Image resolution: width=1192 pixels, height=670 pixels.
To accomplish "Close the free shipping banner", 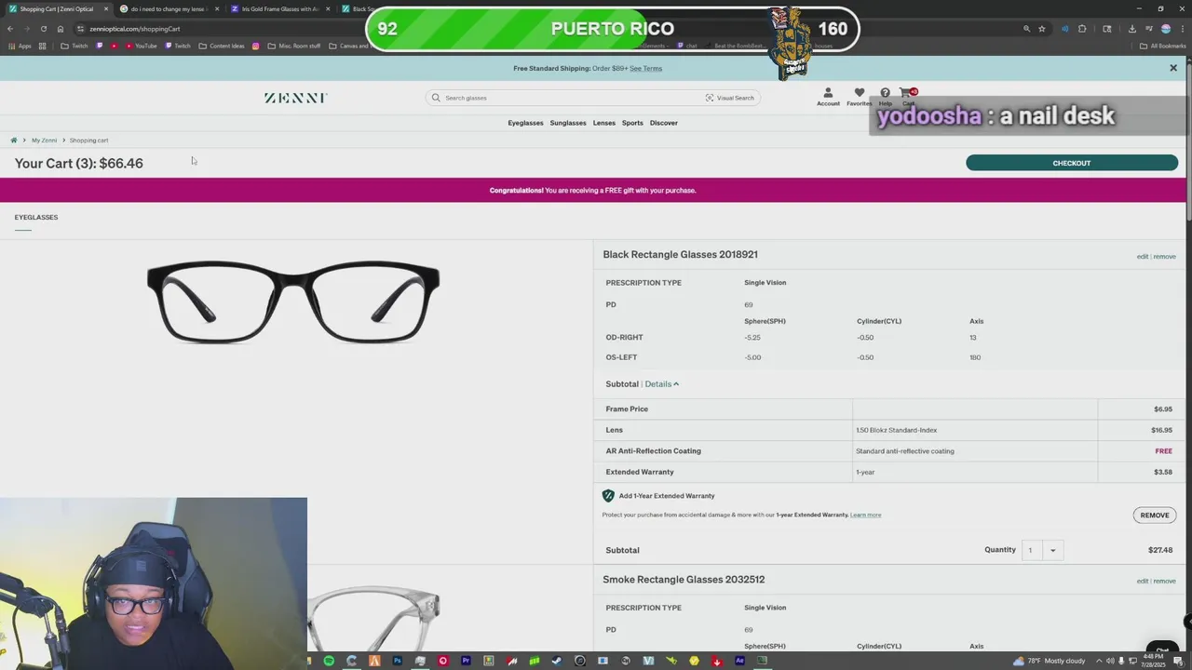I will tap(1173, 68).
